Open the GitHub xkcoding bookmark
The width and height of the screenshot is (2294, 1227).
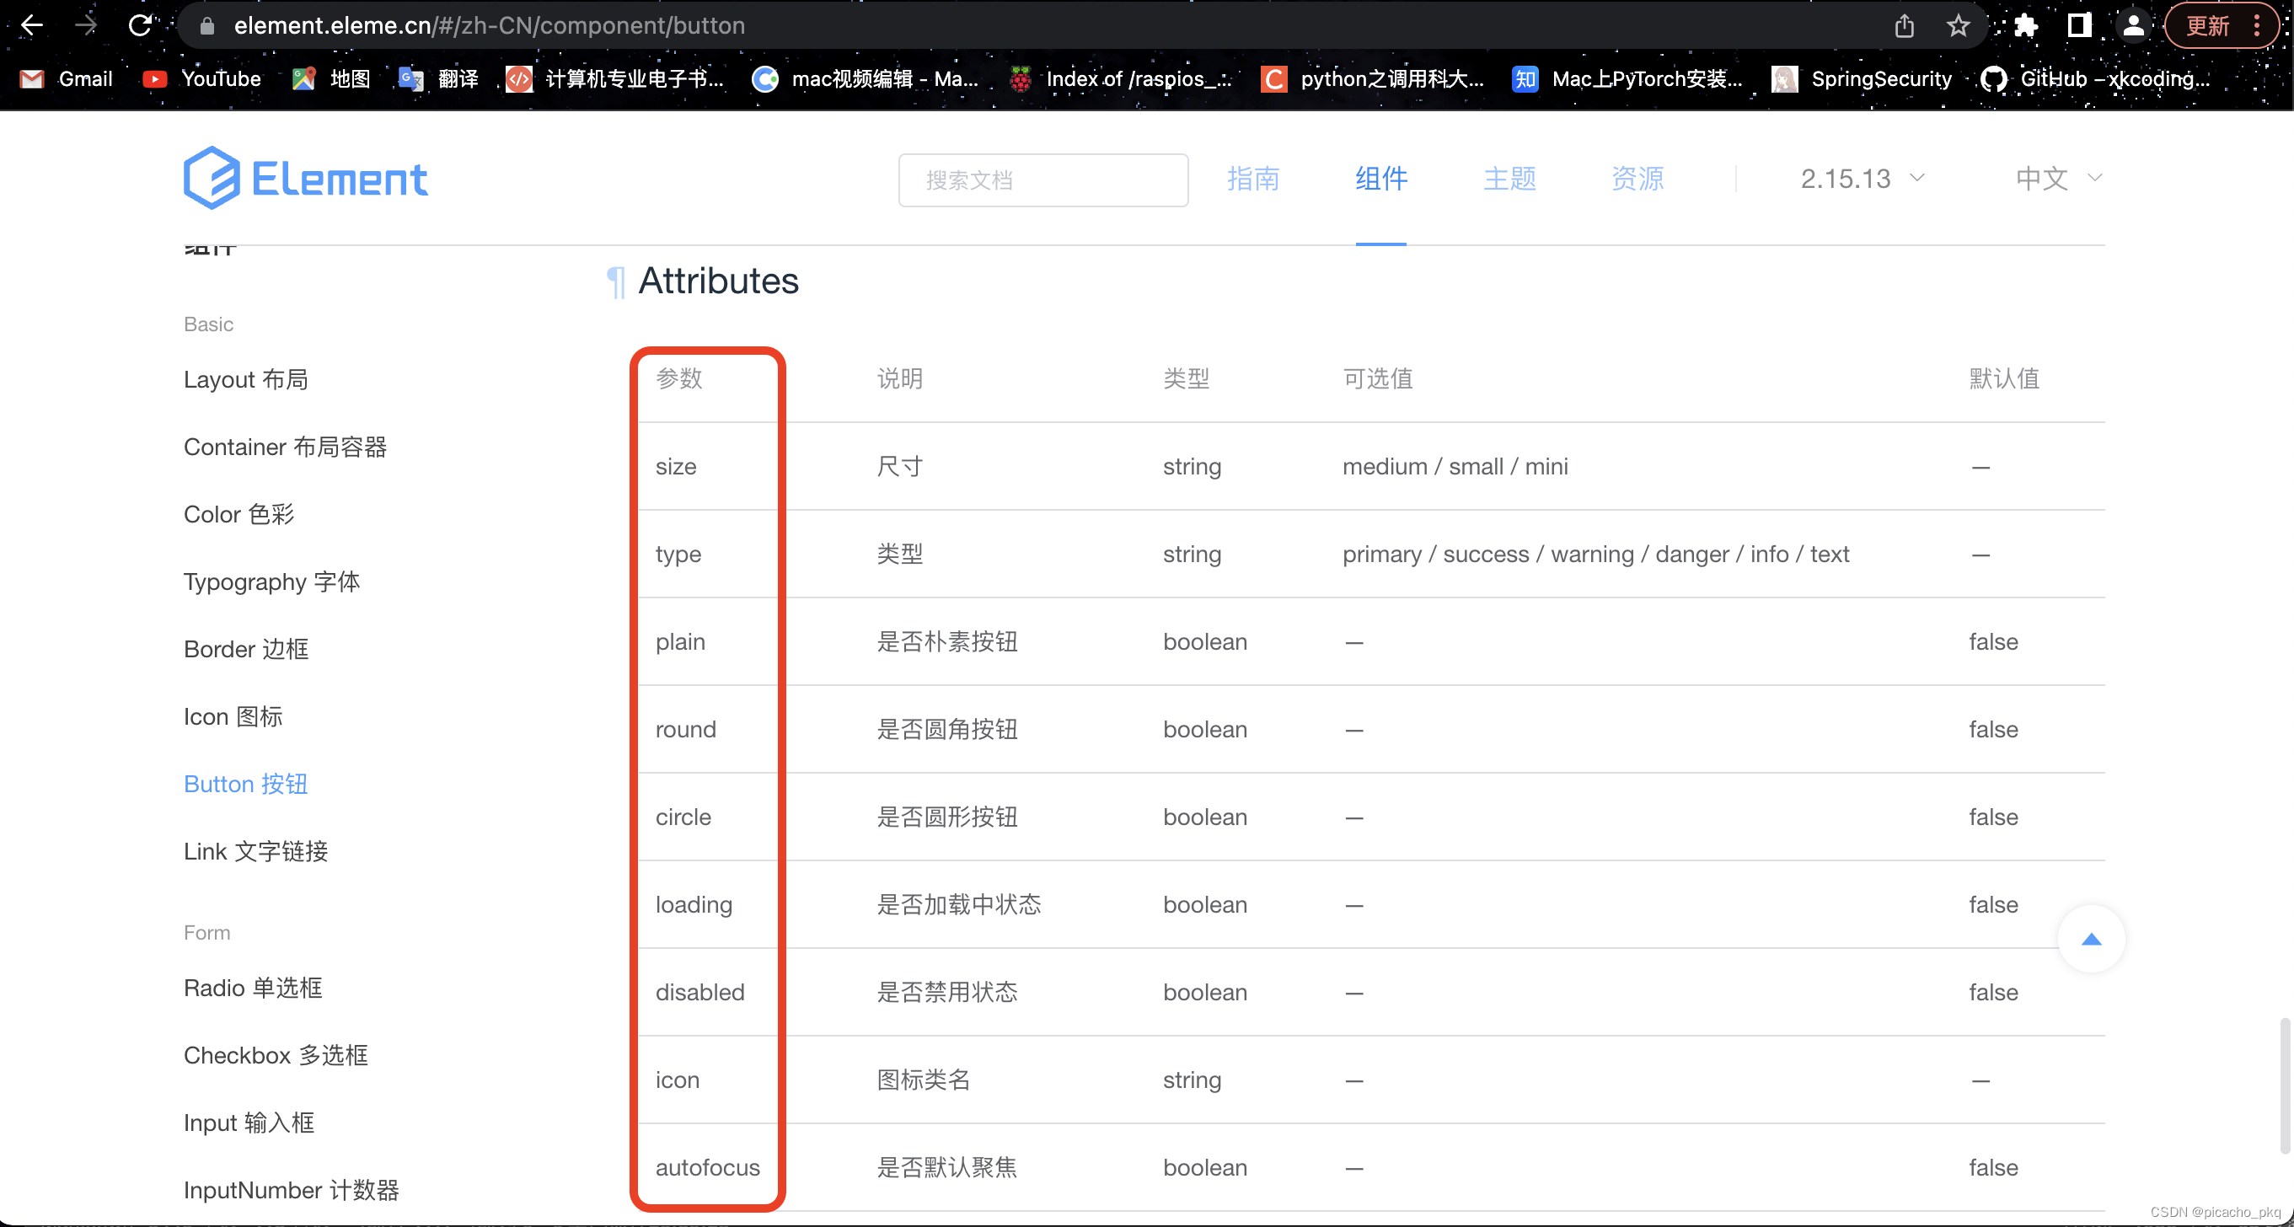(2095, 79)
